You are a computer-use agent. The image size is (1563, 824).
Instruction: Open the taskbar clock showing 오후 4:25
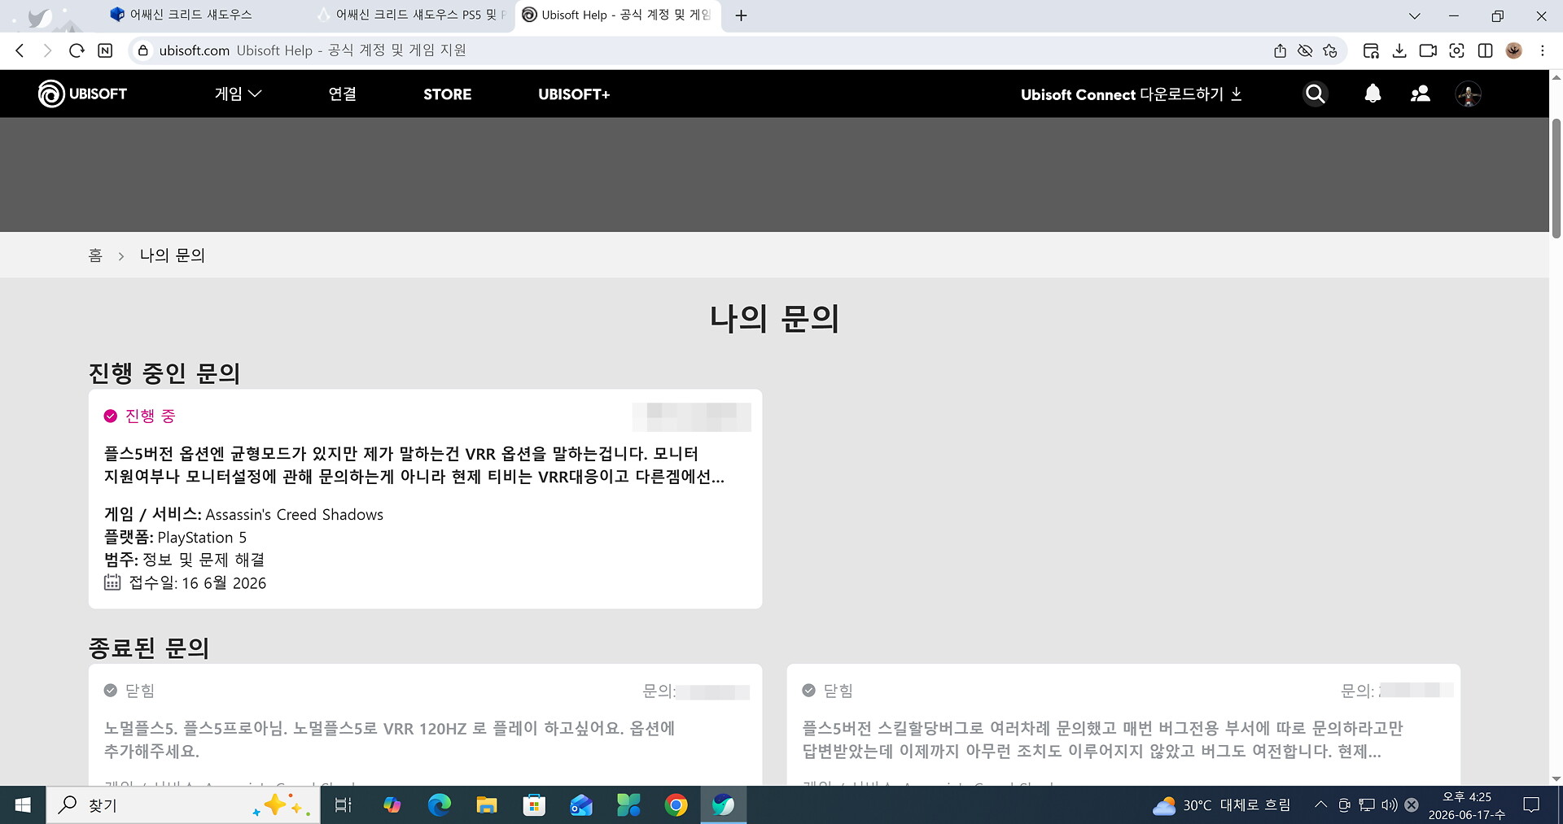pyautogui.click(x=1467, y=805)
